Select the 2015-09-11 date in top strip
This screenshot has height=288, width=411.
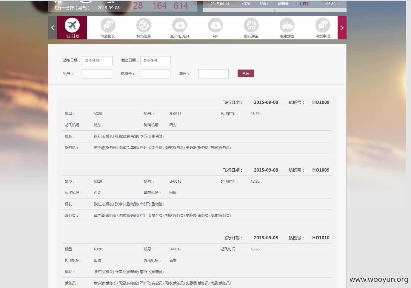click(220, 4)
